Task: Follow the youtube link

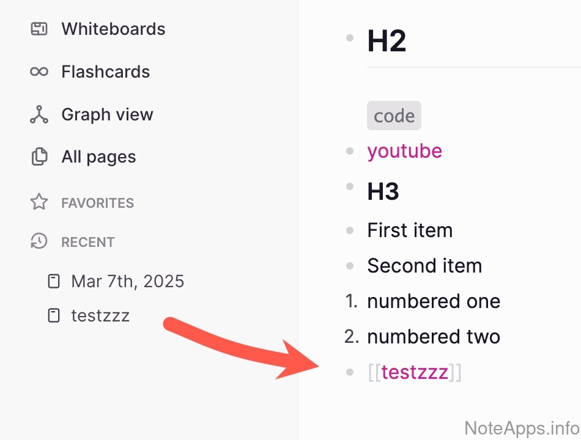Action: click(404, 151)
